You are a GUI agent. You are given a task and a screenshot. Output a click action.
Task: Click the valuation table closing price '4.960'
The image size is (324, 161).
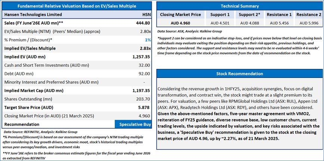pyautogui.click(x=145, y=116)
